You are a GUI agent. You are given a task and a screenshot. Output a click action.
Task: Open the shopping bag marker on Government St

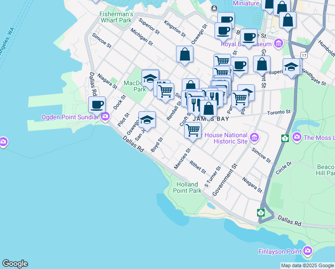pos(262,65)
